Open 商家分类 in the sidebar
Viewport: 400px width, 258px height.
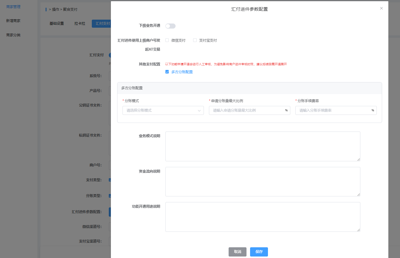13,35
